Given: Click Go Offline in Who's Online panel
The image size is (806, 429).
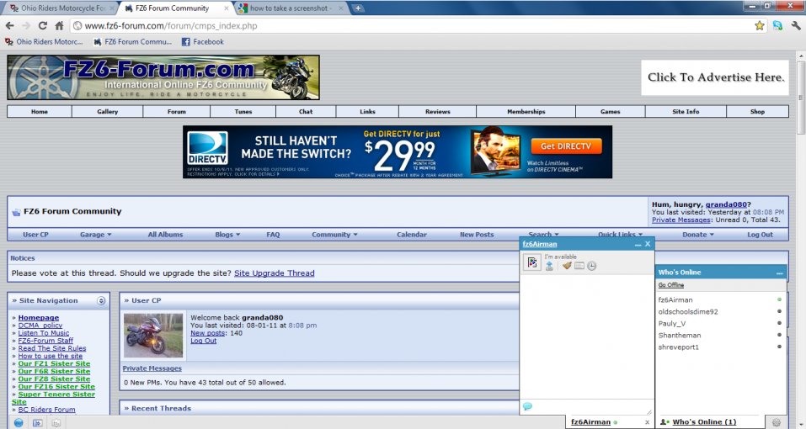Looking at the screenshot, I should (671, 285).
